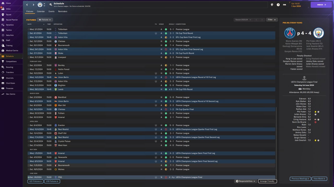Click the Wolves 18/5/2024 fixture row

[x=151, y=169]
